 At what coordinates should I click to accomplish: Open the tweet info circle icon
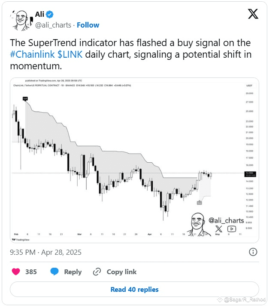coord(253,252)
